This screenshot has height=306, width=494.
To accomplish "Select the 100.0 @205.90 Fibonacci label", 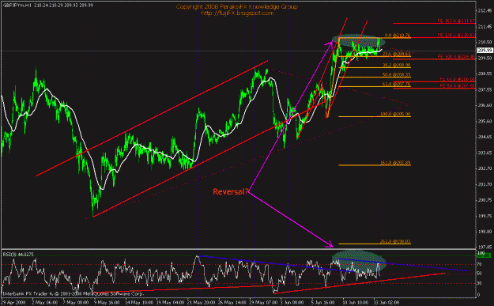I will (x=395, y=114).
